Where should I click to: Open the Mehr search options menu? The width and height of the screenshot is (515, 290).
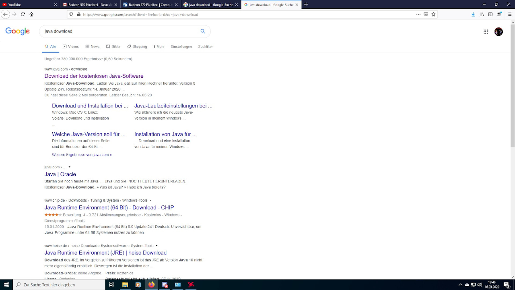pos(159,46)
